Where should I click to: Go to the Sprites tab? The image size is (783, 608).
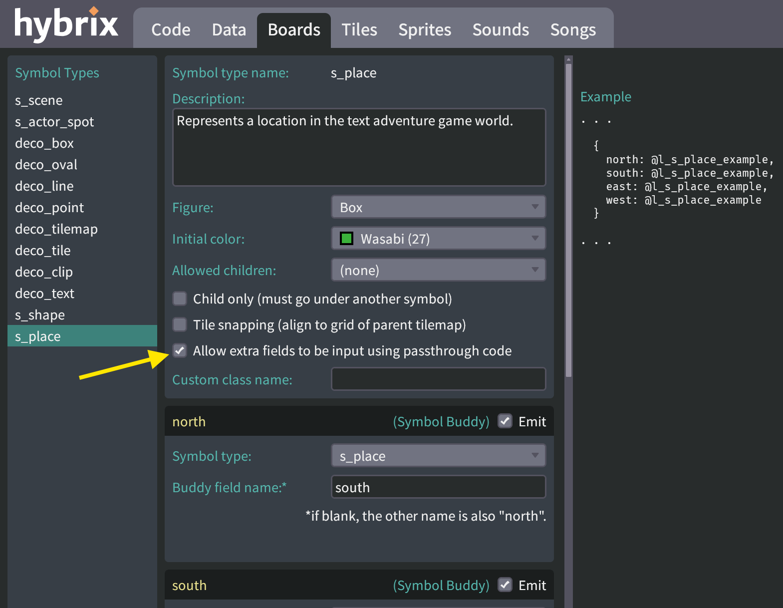click(425, 30)
